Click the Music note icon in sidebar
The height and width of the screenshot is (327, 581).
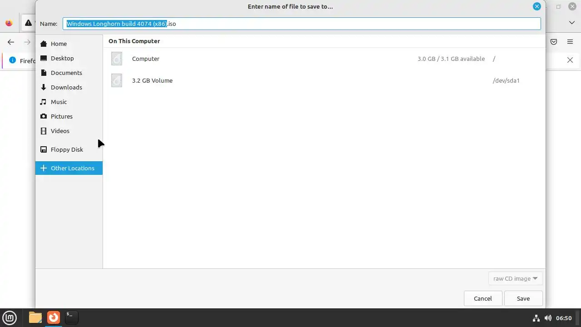[x=44, y=102]
